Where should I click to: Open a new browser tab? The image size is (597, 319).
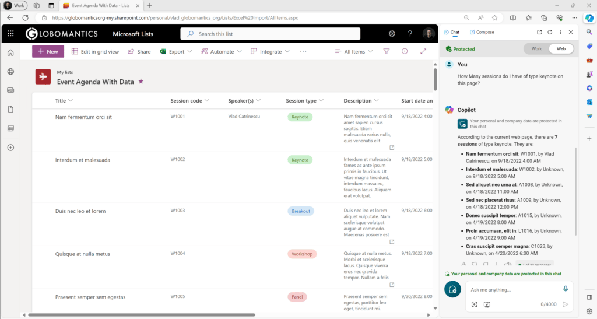pos(149,6)
